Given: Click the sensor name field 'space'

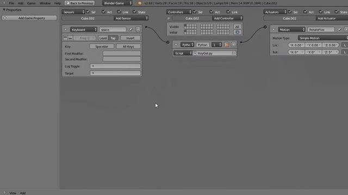Looking at the screenshot, I should point(113,29).
